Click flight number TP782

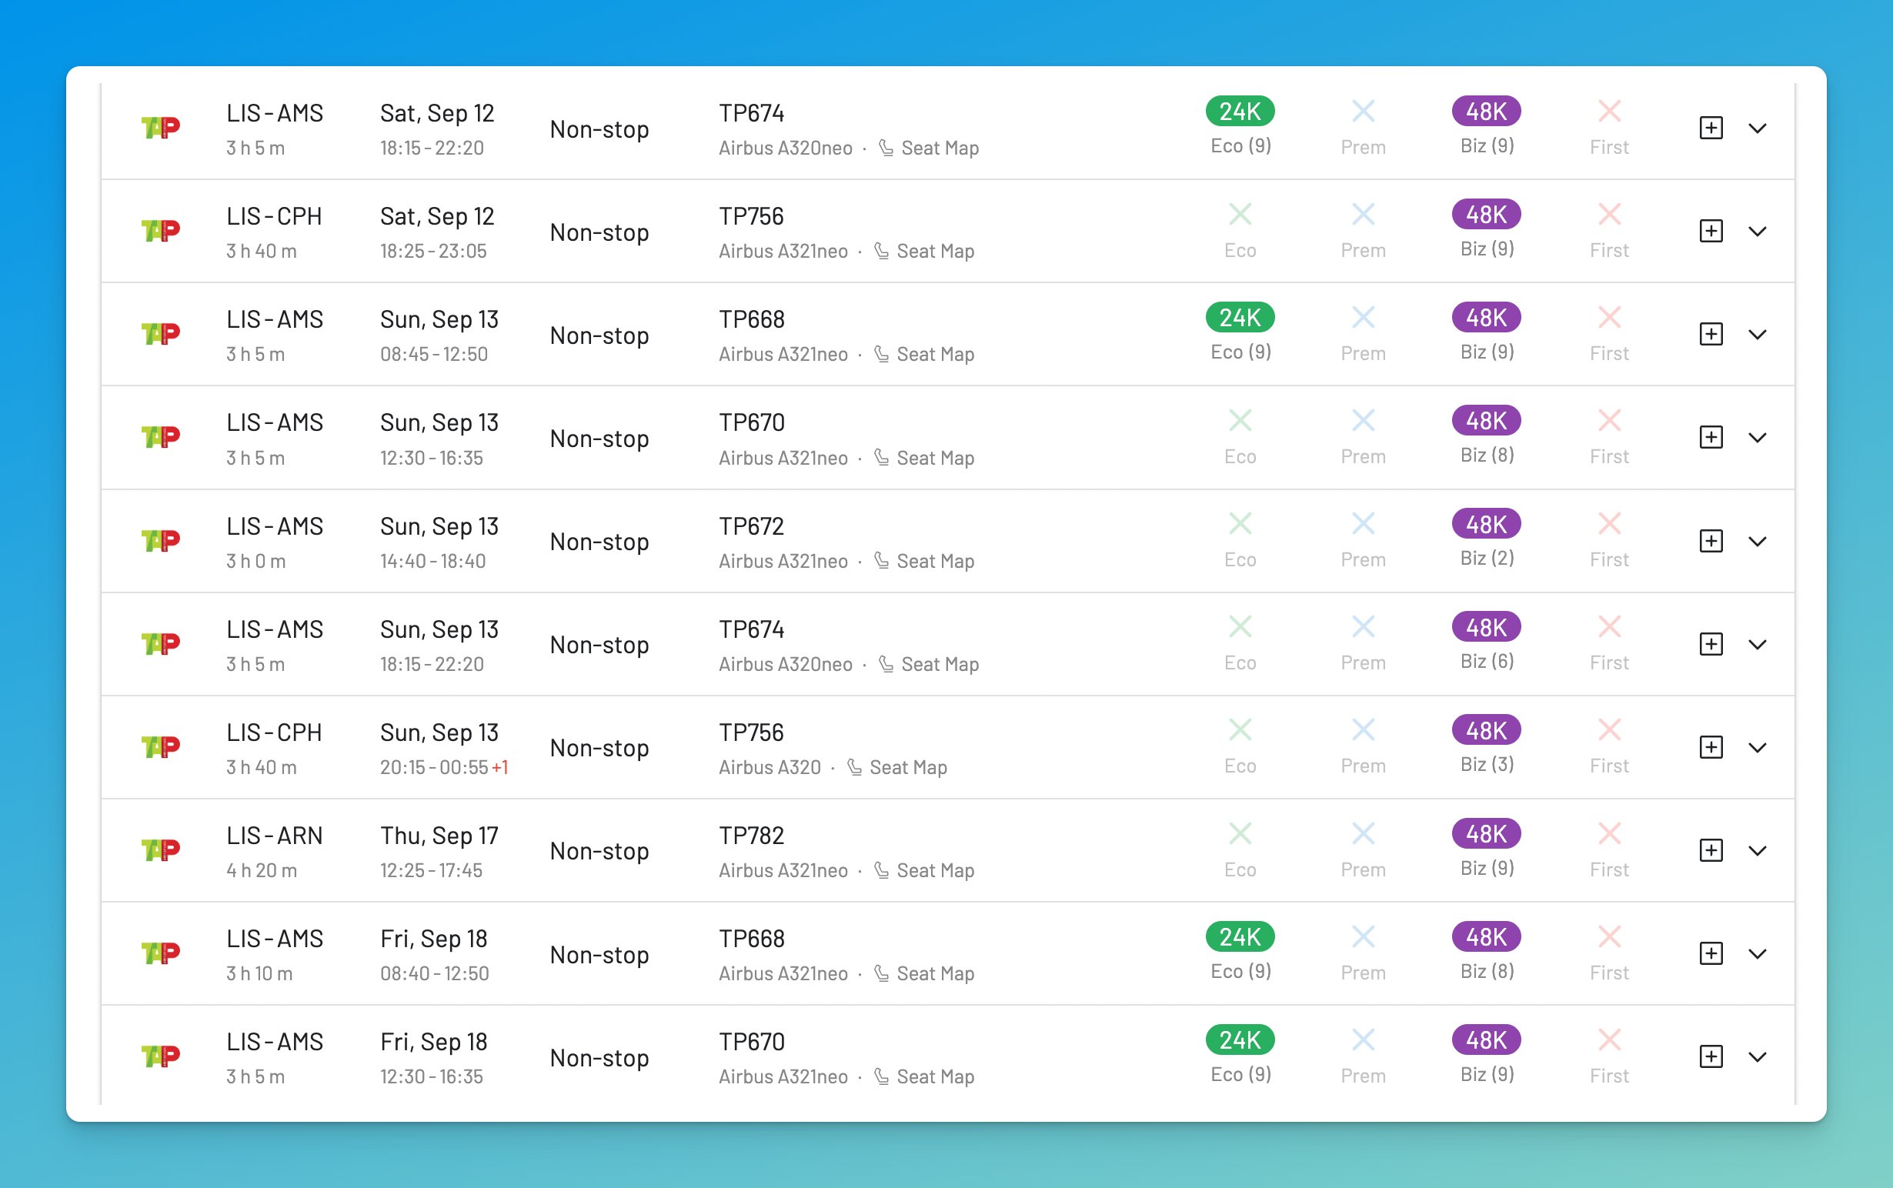tap(752, 834)
